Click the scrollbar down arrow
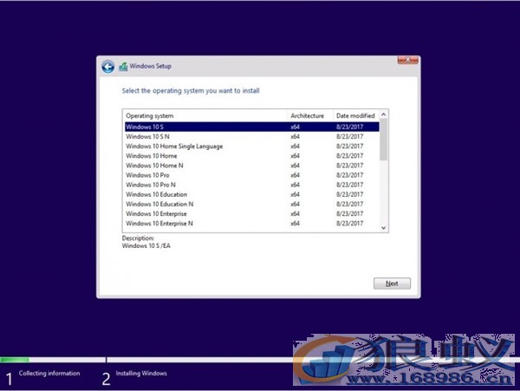 tap(384, 228)
